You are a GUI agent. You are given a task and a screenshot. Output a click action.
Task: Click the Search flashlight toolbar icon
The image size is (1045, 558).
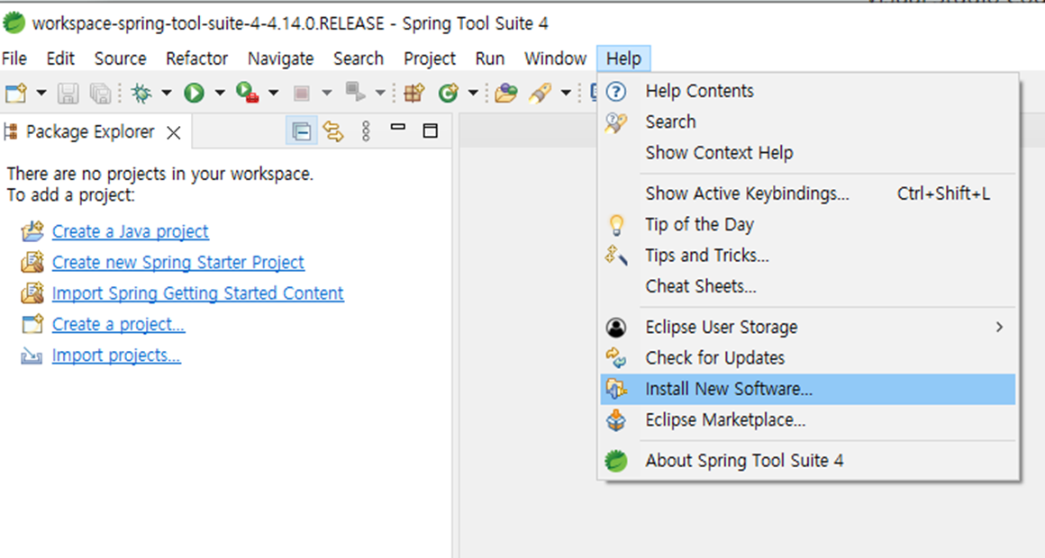(x=541, y=93)
